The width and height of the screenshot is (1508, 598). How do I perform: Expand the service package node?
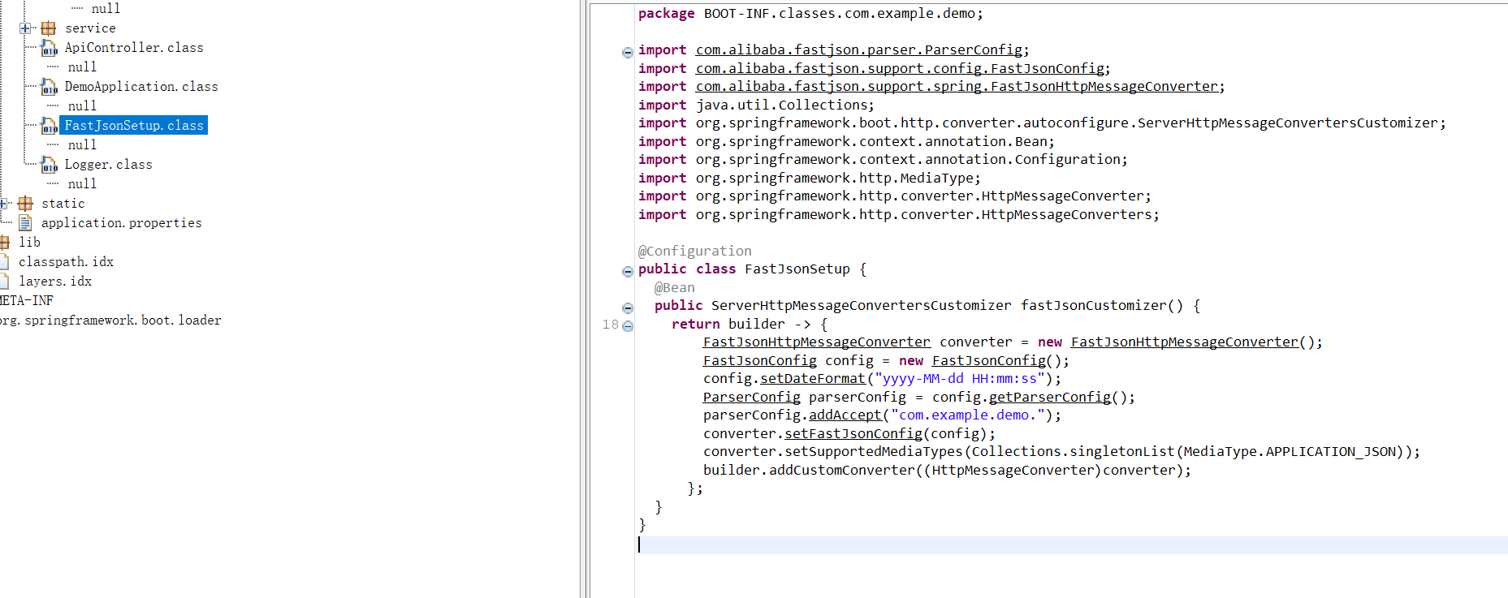tap(25, 28)
